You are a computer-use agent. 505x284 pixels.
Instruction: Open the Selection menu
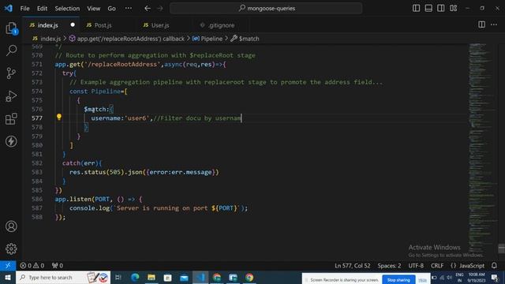coord(67,9)
